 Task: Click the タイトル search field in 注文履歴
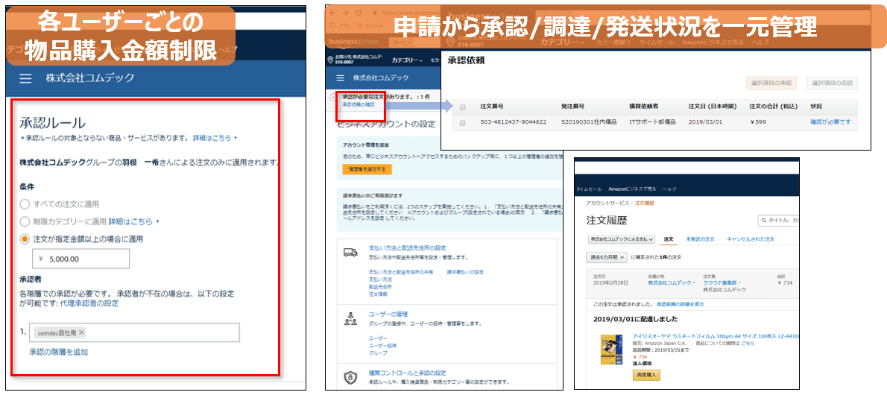(779, 220)
